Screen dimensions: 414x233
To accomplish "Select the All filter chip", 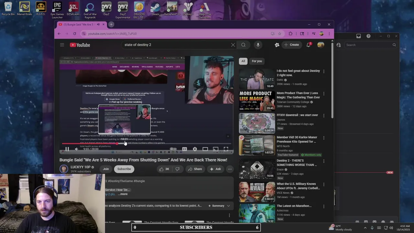I will pyautogui.click(x=243, y=61).
